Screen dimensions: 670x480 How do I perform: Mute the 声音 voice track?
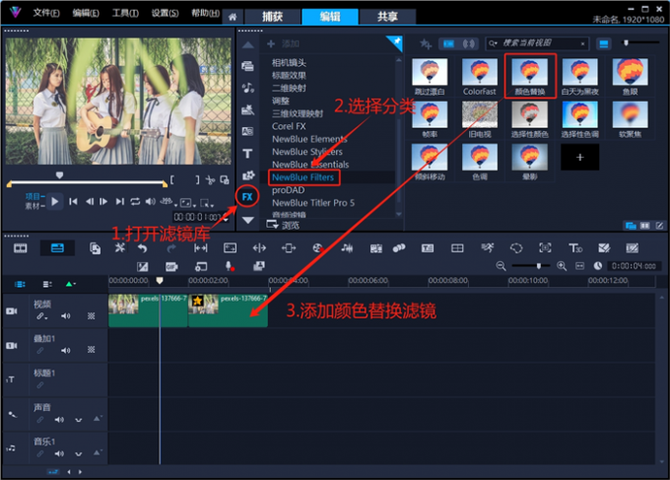coord(59,420)
